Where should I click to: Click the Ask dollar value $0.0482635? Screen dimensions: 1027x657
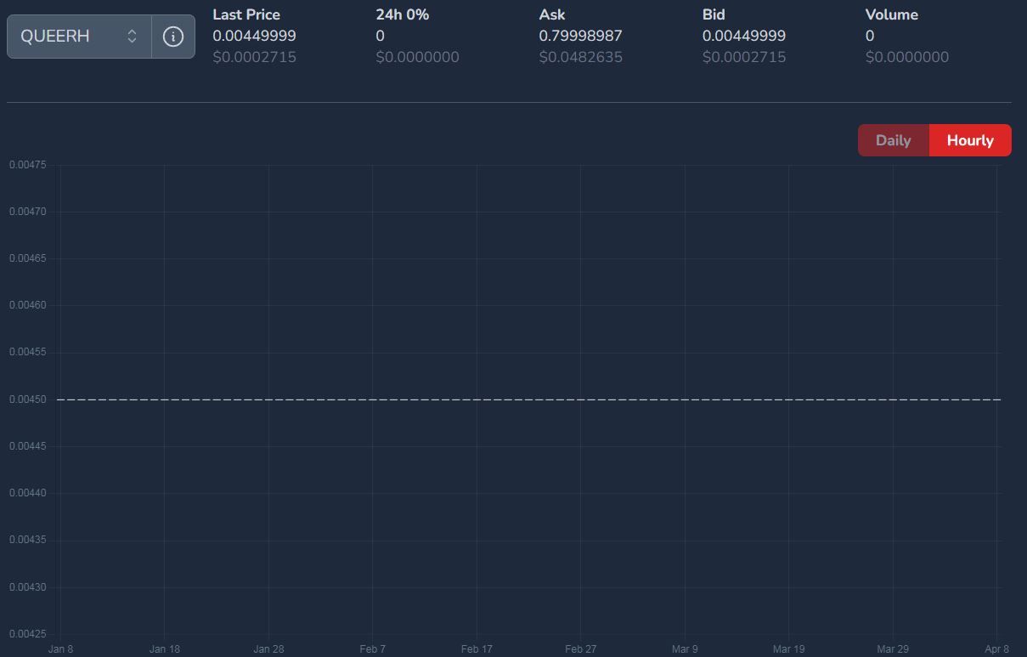580,57
